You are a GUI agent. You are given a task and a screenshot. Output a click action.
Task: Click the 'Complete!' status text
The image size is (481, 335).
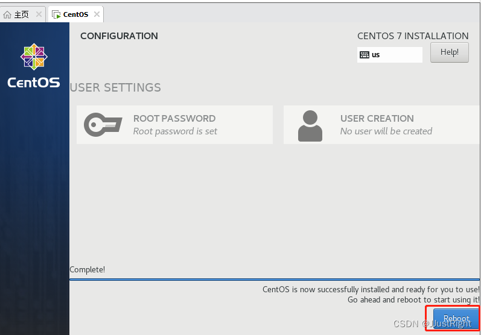[87, 269]
